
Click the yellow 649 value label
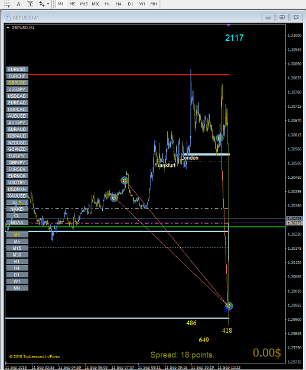point(204,340)
